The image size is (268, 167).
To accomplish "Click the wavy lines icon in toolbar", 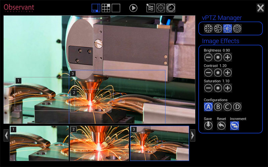I will pyautogui.click(x=151, y=8).
